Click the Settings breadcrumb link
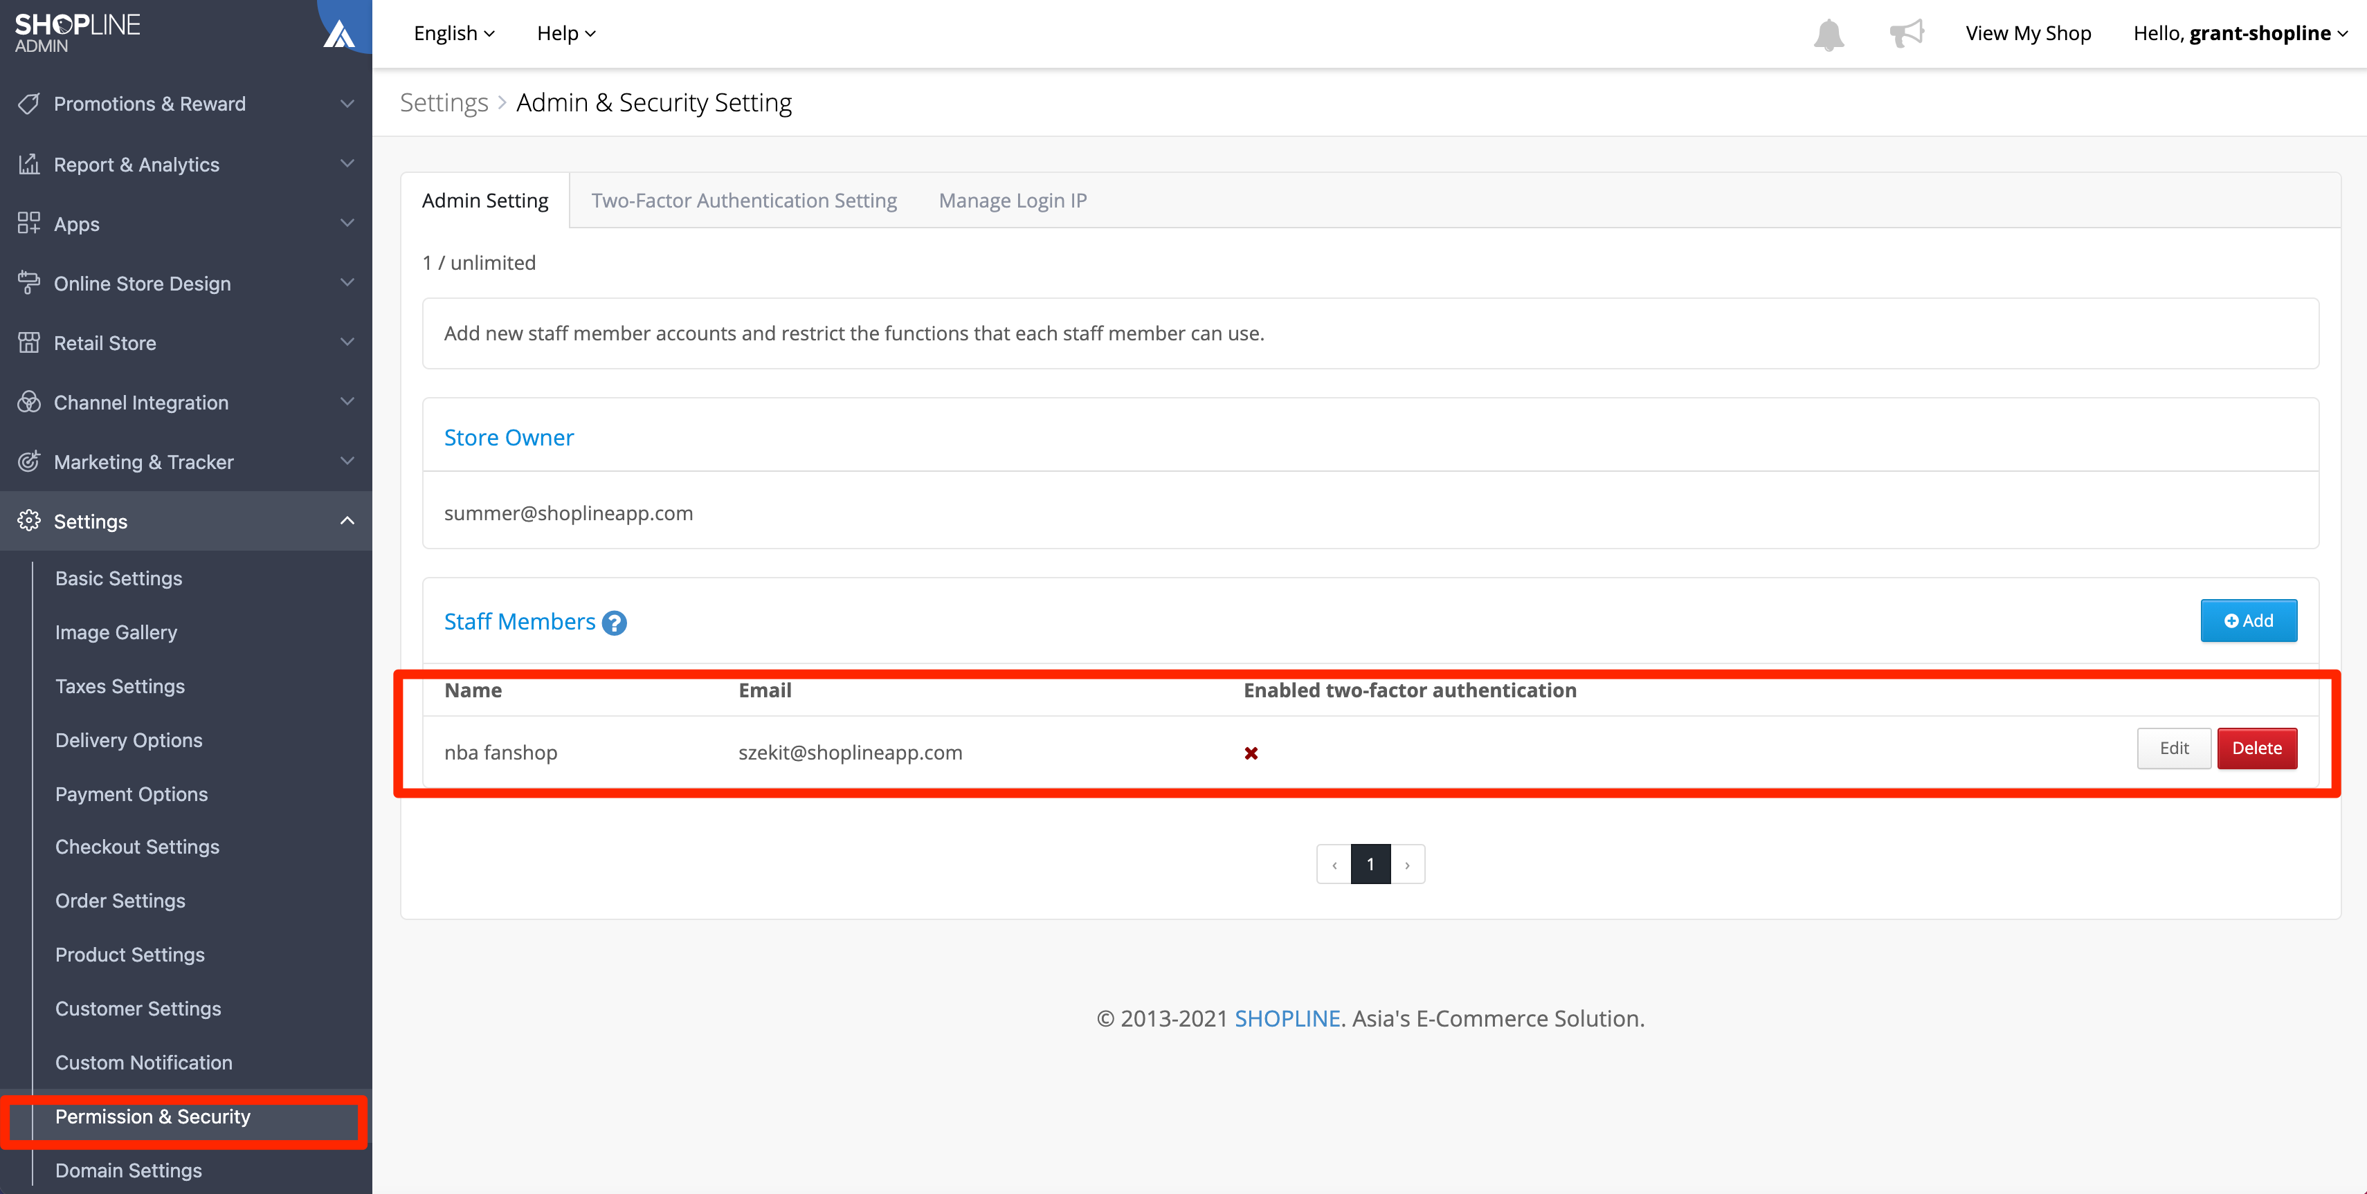This screenshot has height=1194, width=2367. pyautogui.click(x=444, y=102)
